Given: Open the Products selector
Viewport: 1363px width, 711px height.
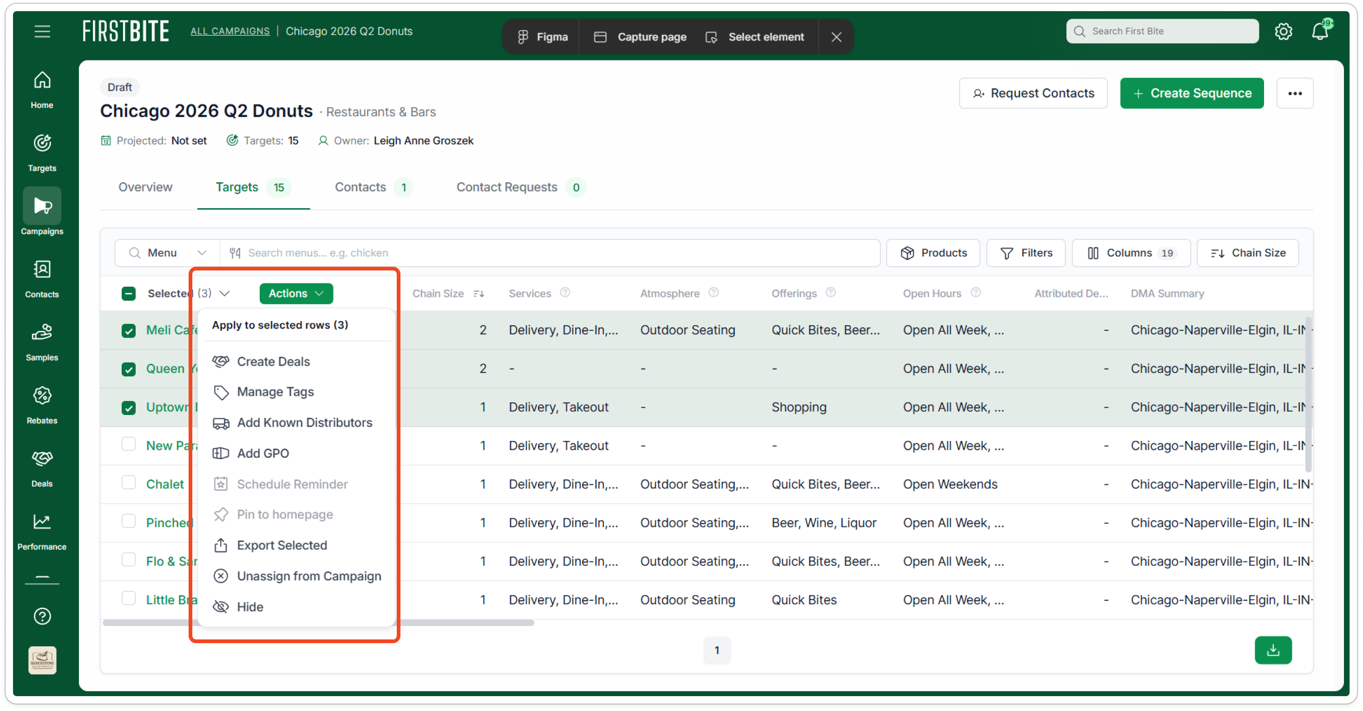Looking at the screenshot, I should click(x=933, y=253).
